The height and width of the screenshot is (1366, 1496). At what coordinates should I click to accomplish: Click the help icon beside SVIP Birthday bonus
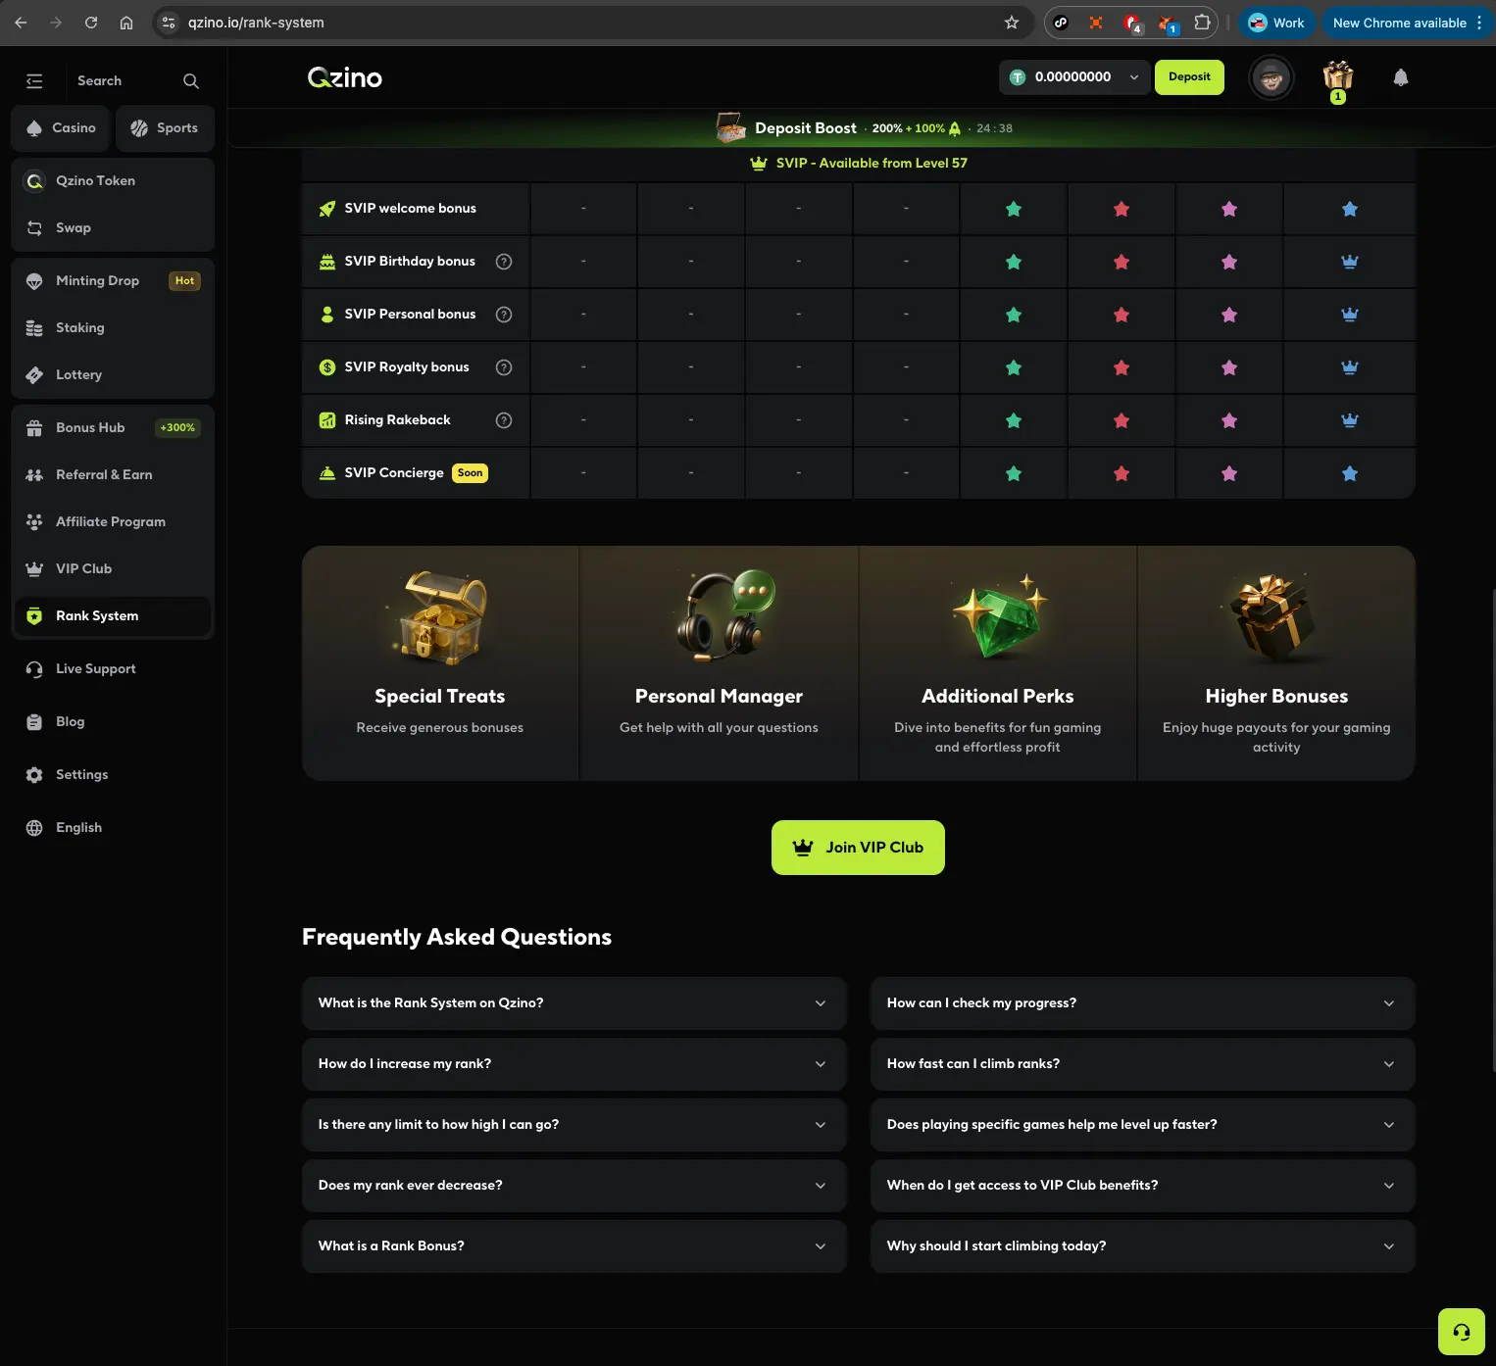pos(504,262)
